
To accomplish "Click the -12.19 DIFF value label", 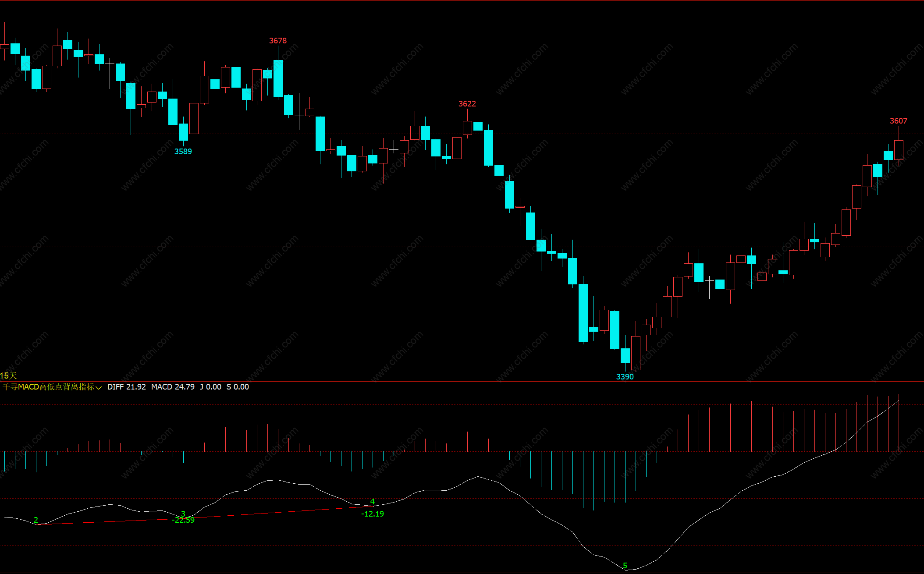I will coord(372,514).
